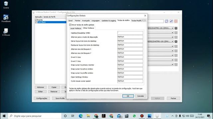Screen dimensions: 213x119
Task: Click the taskbar search box
Action: point(35,116)
